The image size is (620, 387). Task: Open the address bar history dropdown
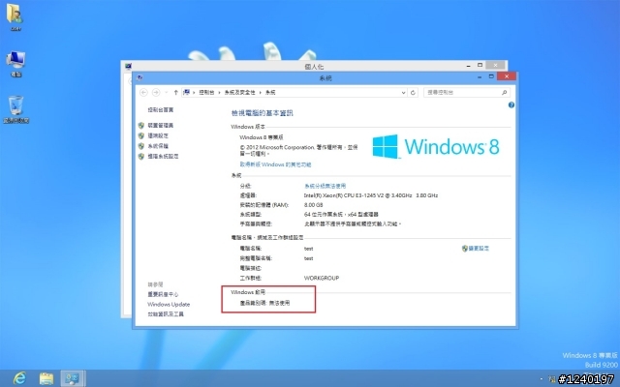point(403,93)
